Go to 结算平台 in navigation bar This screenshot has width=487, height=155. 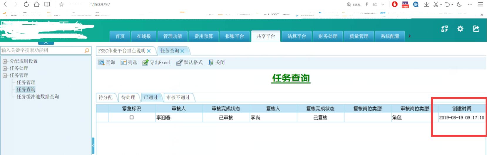click(x=297, y=36)
